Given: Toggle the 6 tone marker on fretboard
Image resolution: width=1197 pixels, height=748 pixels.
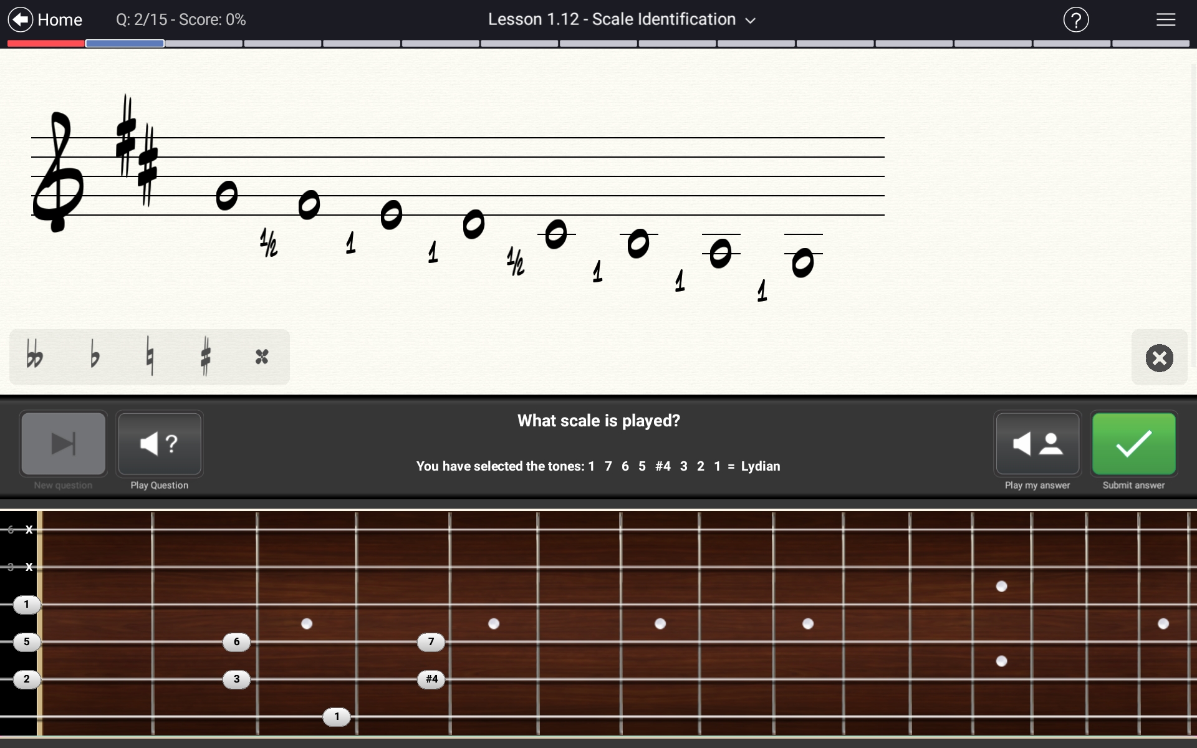Looking at the screenshot, I should [236, 641].
